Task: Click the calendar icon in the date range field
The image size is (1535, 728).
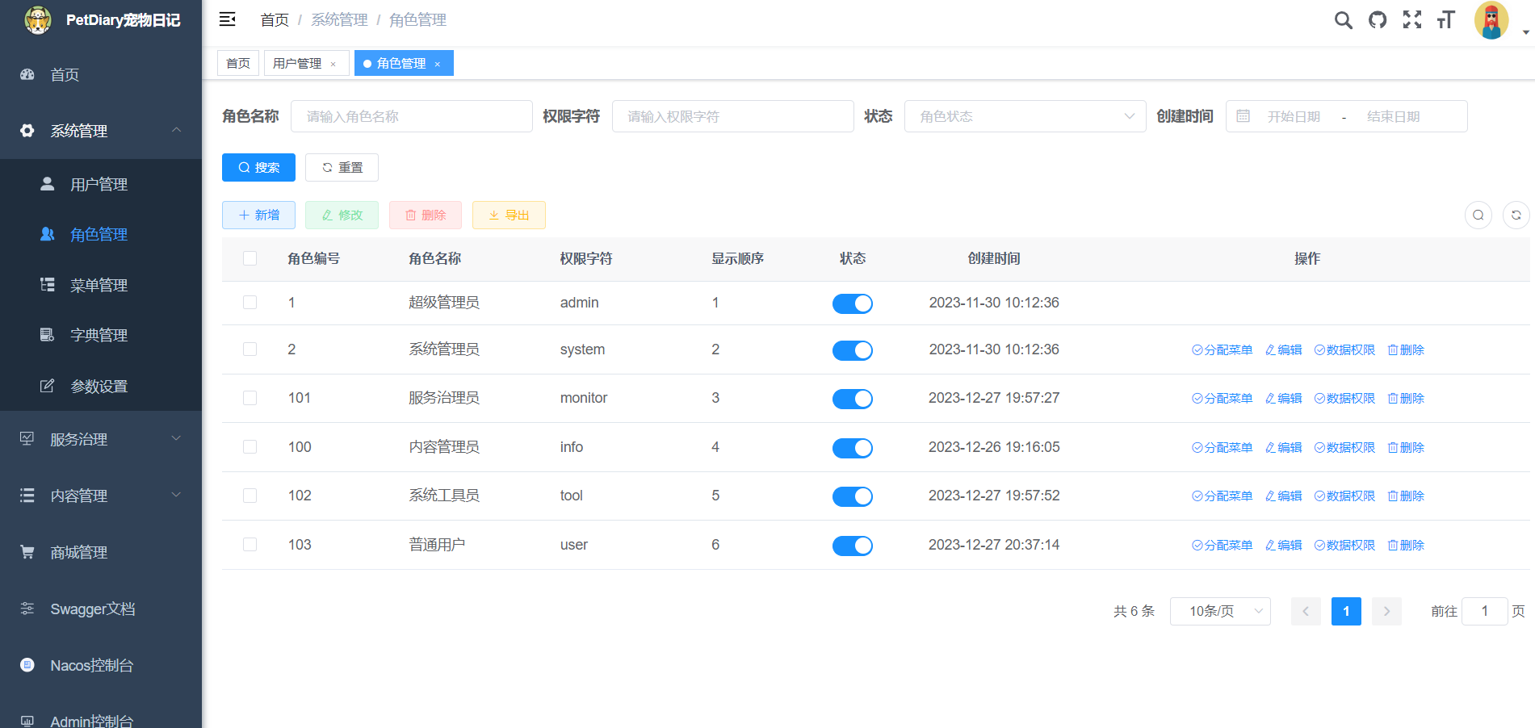Action: [x=1244, y=116]
